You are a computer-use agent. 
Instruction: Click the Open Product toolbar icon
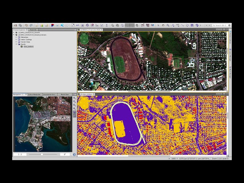point(15,26)
